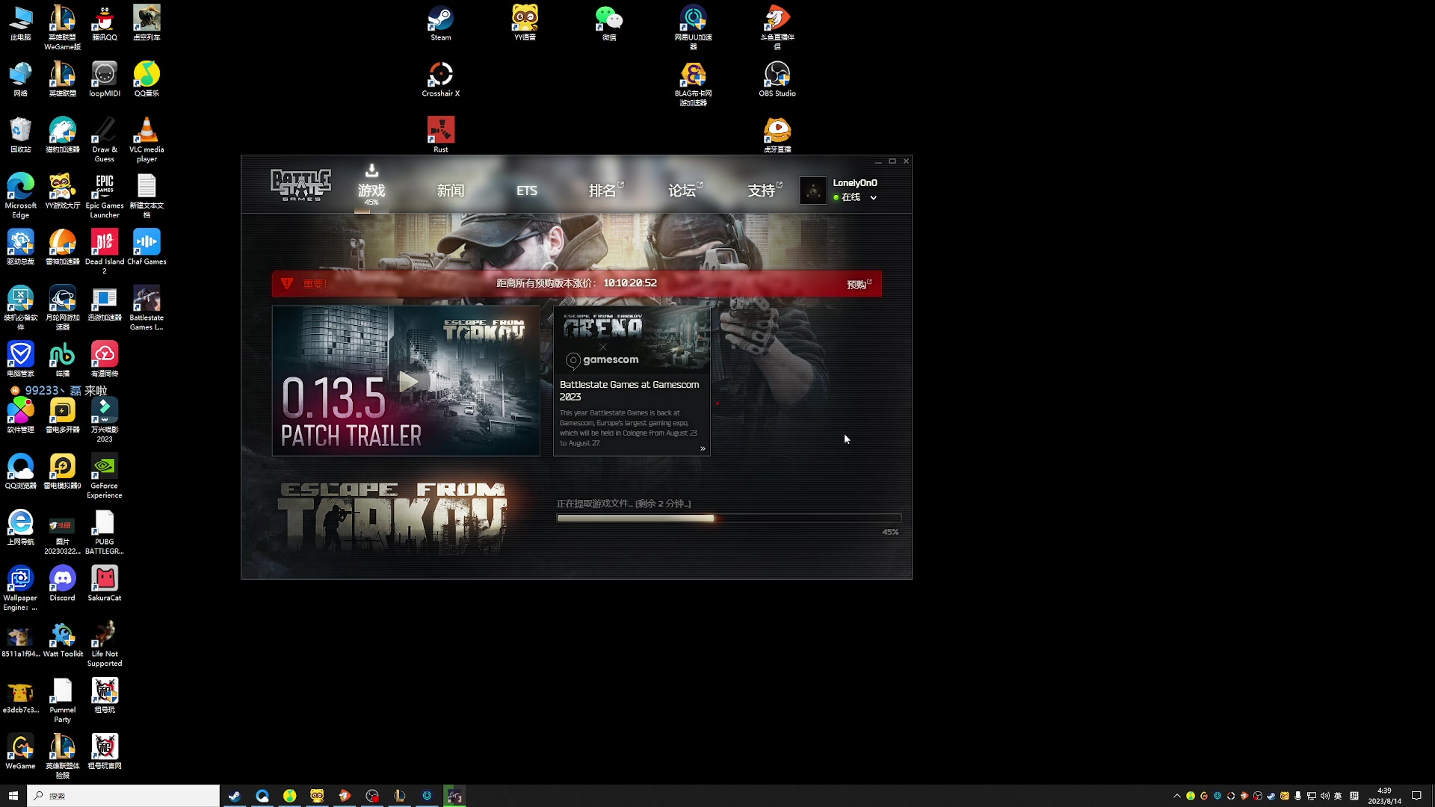
Task: Switch to the 新闻 news tab
Action: [x=451, y=191]
